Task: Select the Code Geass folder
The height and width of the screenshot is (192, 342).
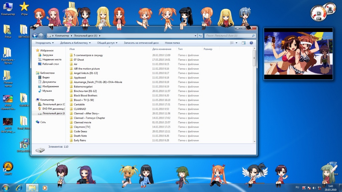Action: (x=80, y=131)
